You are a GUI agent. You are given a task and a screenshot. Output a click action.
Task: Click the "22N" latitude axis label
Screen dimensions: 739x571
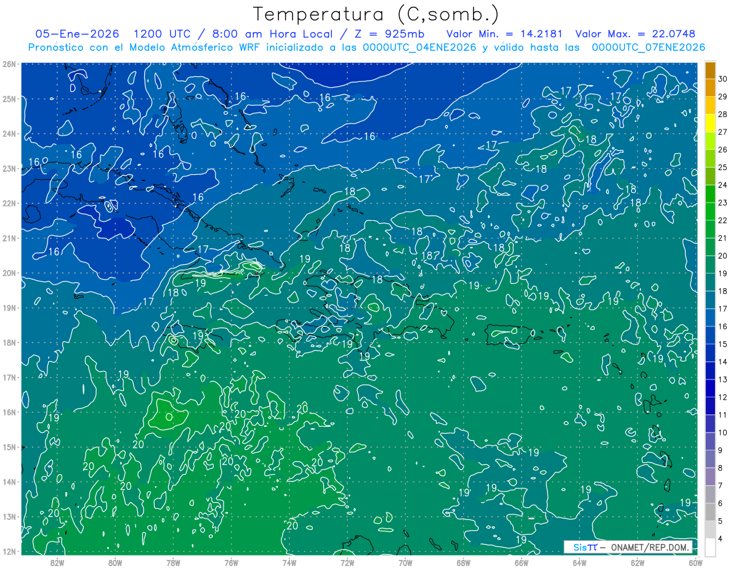pyautogui.click(x=9, y=203)
